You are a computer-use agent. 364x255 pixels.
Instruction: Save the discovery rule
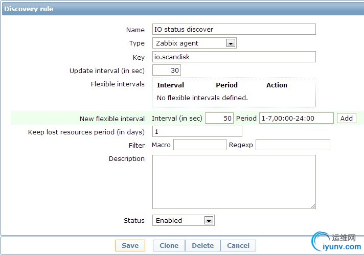[130, 245]
